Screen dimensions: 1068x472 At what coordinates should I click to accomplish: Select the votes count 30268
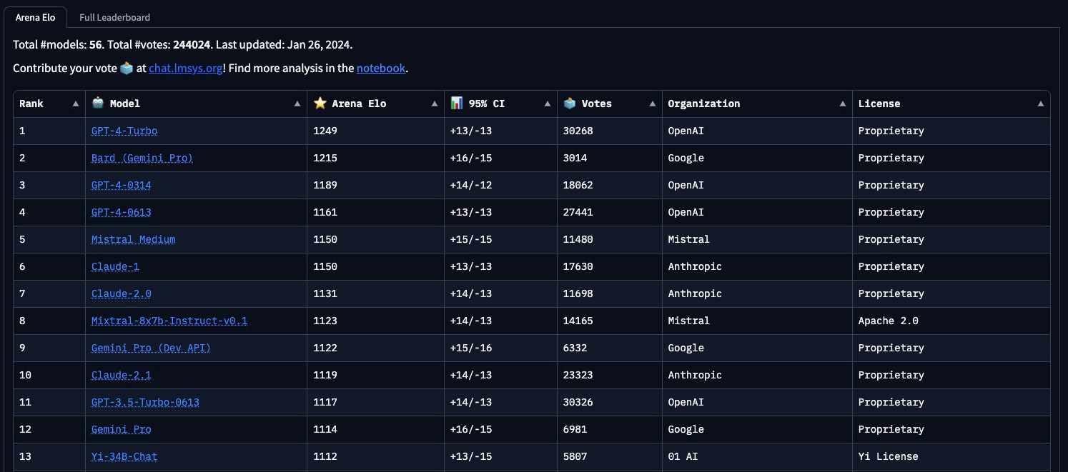pyautogui.click(x=578, y=131)
